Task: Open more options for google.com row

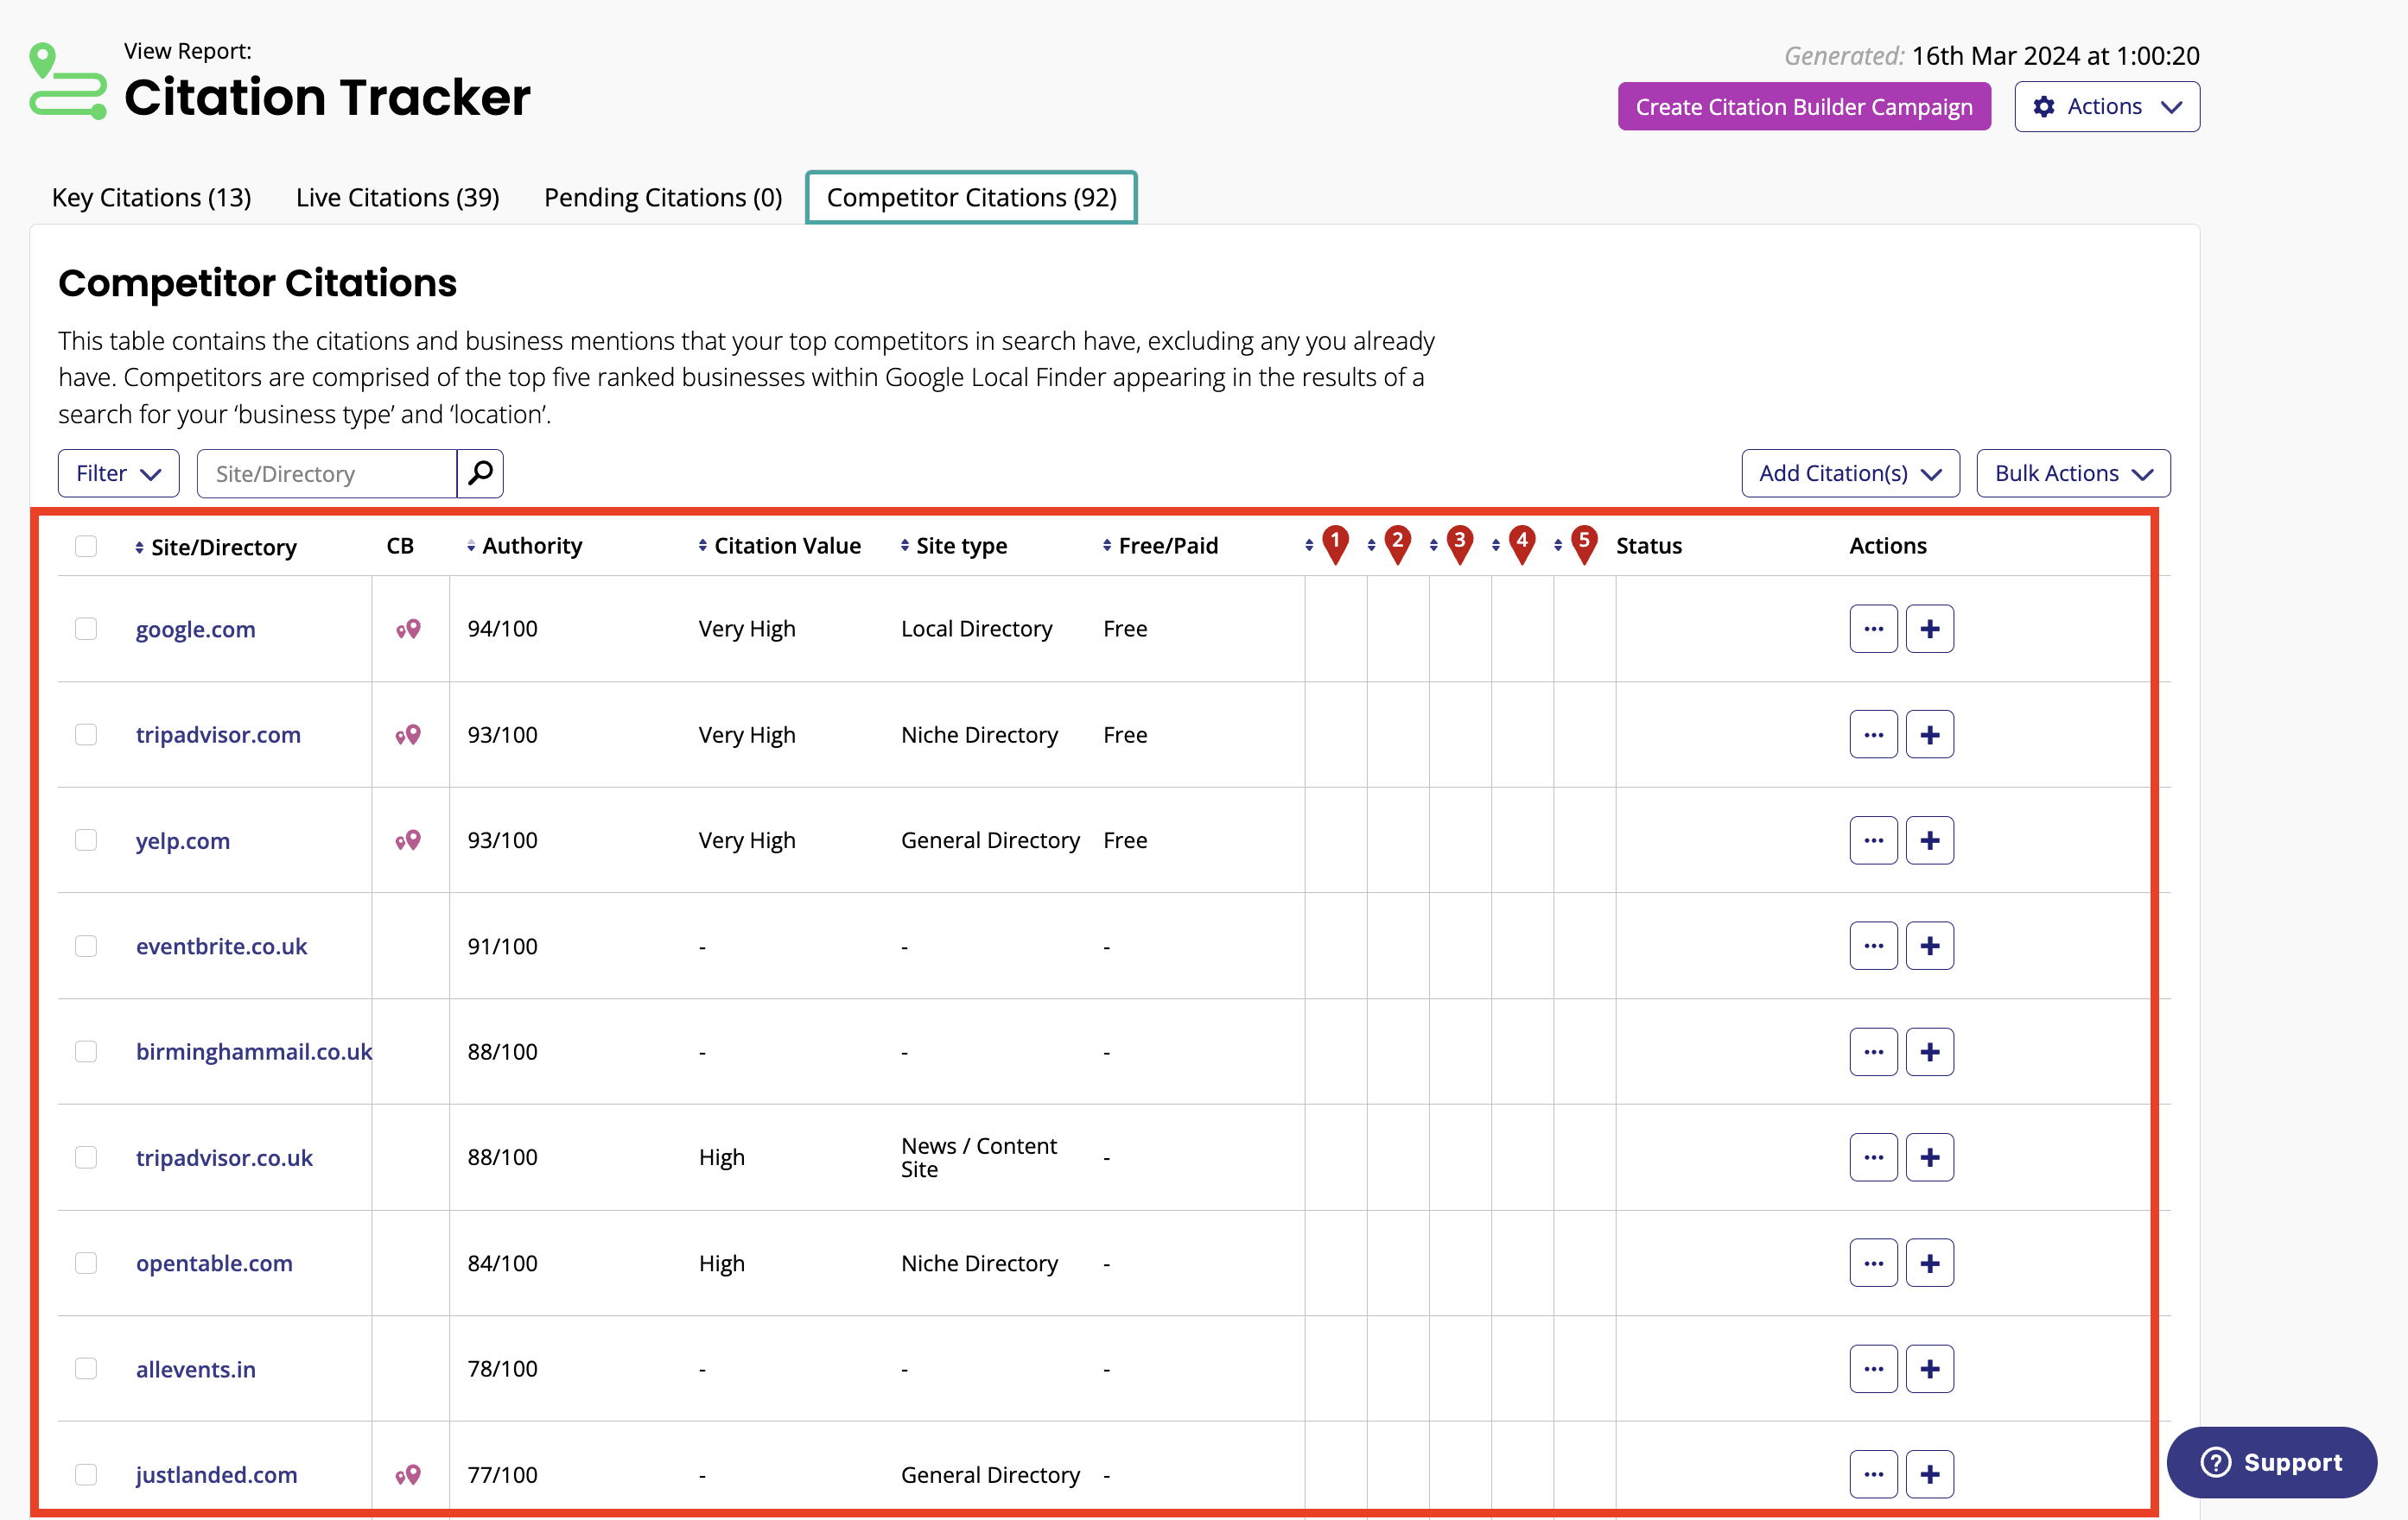Action: tap(1873, 629)
